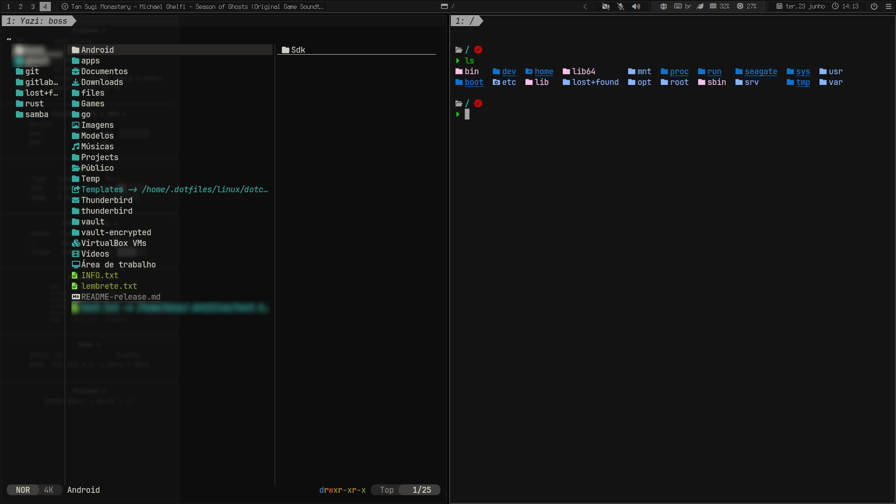The height and width of the screenshot is (504, 896).
Task: Open the hamburger menu in top bar
Action: pyautogui.click(x=889, y=7)
